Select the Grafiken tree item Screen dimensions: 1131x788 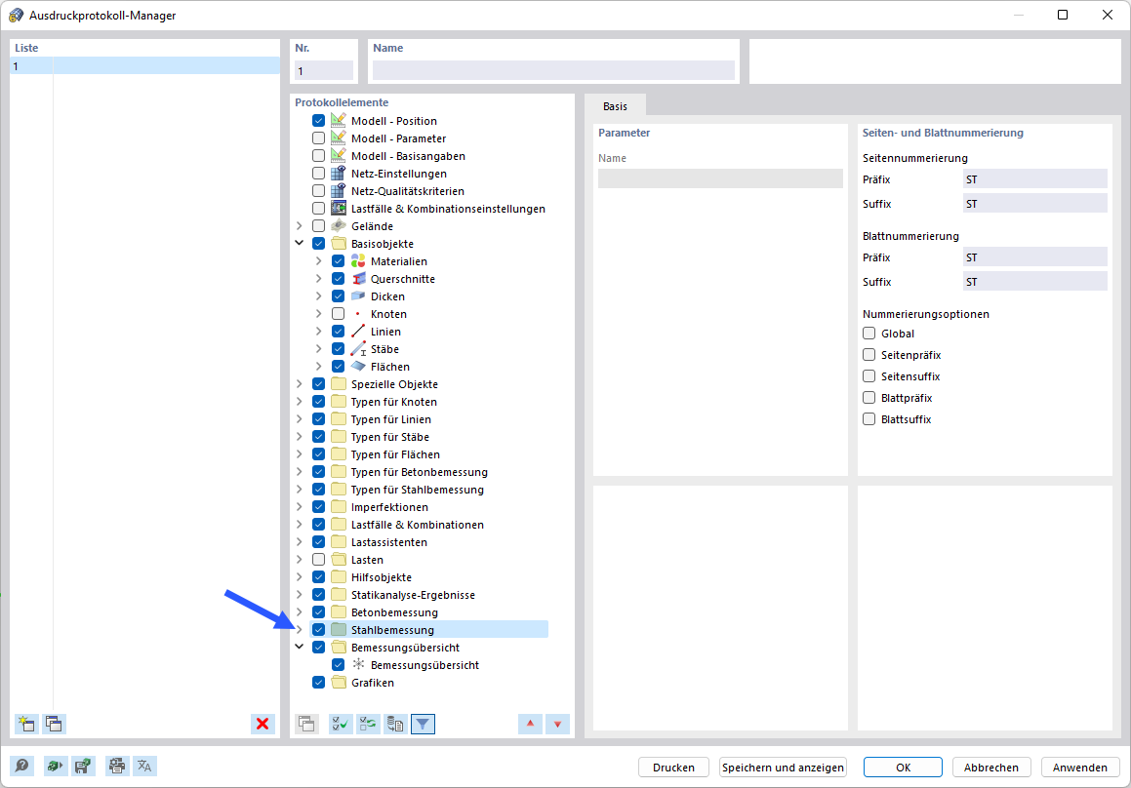(372, 682)
